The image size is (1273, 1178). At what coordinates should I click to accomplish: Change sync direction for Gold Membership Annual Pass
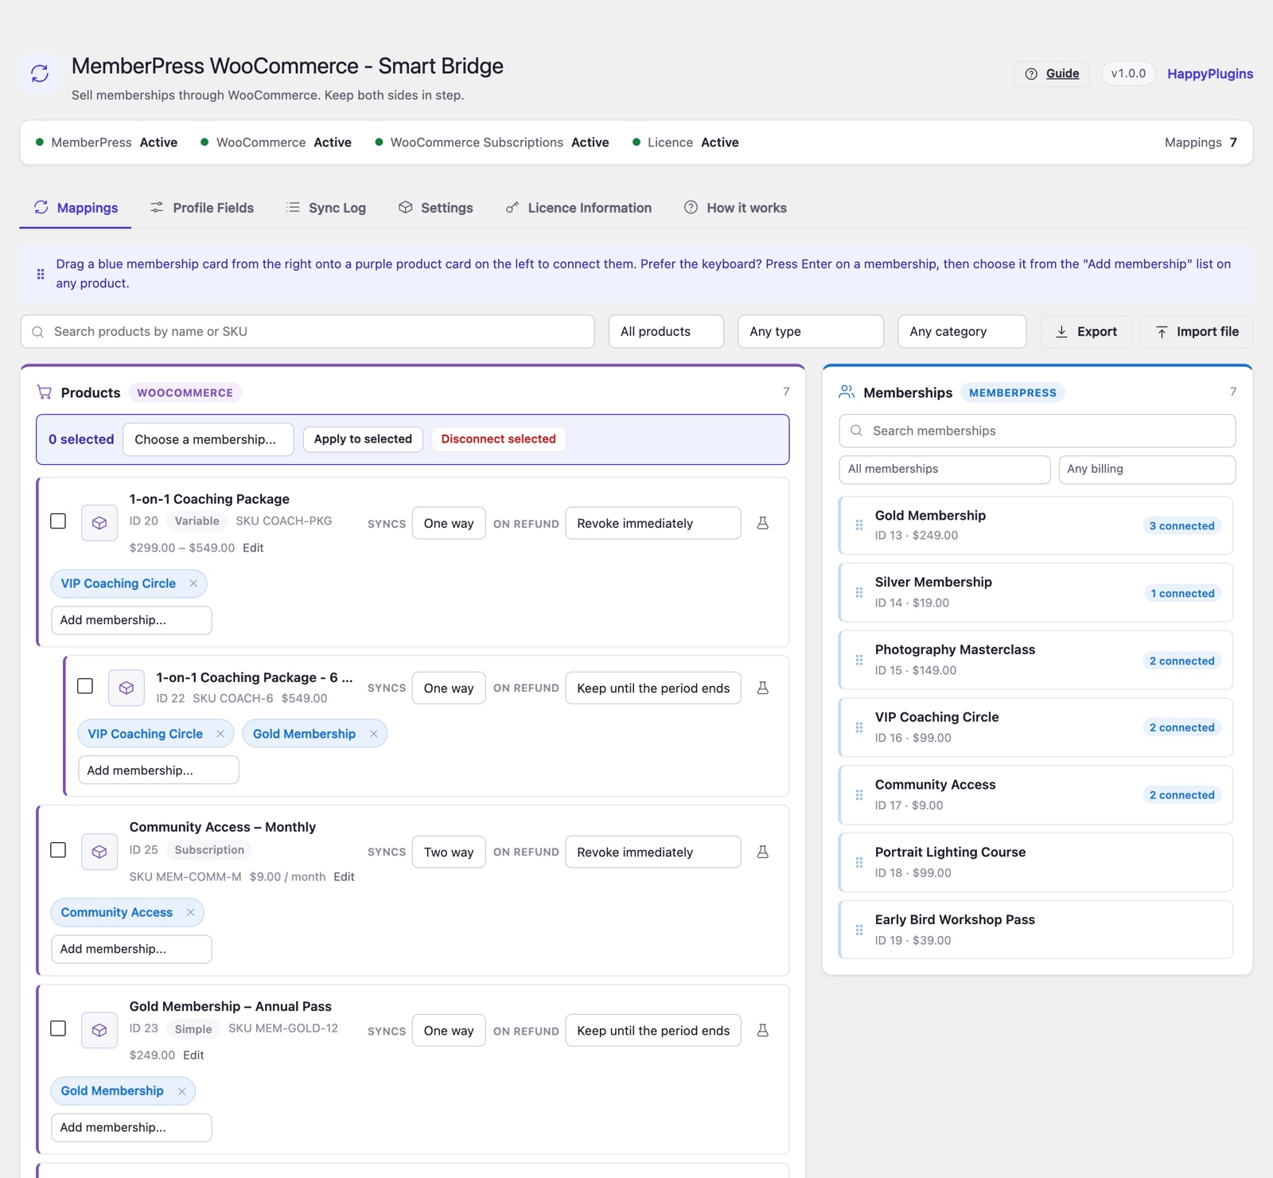pyautogui.click(x=449, y=1031)
